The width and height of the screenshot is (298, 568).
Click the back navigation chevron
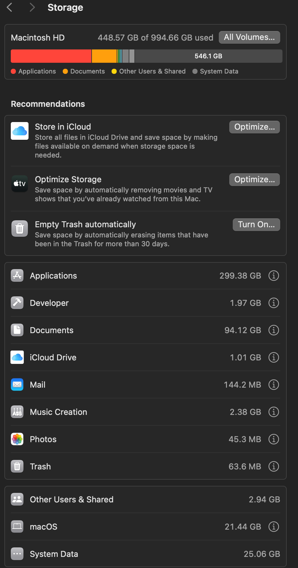click(10, 7)
